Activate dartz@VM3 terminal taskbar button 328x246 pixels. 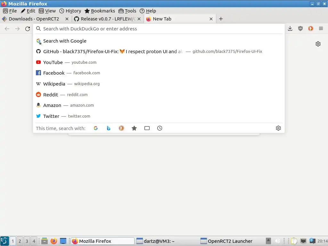pyautogui.click(x=167, y=241)
